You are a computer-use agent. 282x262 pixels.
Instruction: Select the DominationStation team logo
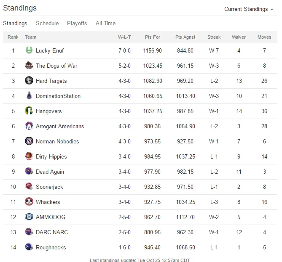29,95
